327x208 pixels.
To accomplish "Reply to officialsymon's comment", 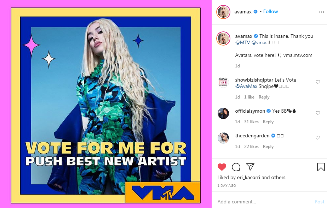I will [x=268, y=122].
